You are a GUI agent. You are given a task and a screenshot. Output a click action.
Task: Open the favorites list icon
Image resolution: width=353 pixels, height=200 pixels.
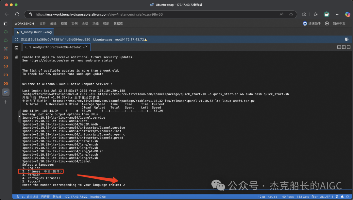tap(315, 14)
